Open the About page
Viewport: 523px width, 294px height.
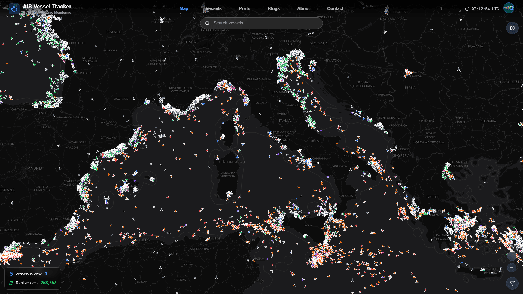pyautogui.click(x=303, y=8)
